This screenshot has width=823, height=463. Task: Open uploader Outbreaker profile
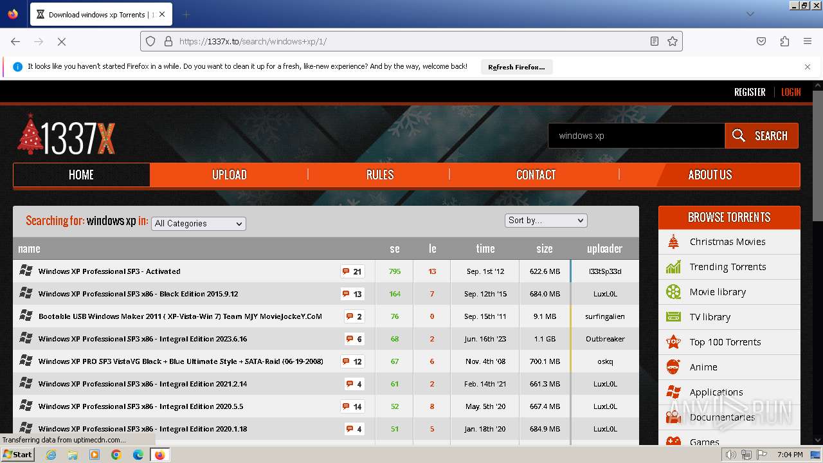click(605, 339)
